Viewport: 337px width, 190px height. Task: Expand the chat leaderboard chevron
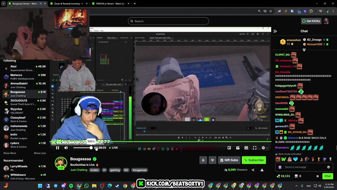pos(304,50)
